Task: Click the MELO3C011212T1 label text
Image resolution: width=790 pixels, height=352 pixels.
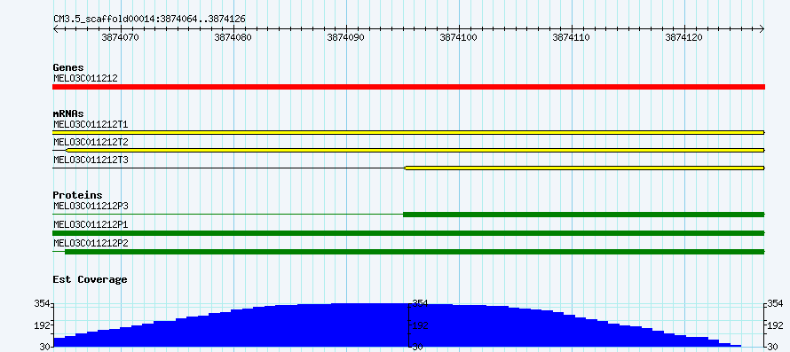Action: [x=91, y=123]
